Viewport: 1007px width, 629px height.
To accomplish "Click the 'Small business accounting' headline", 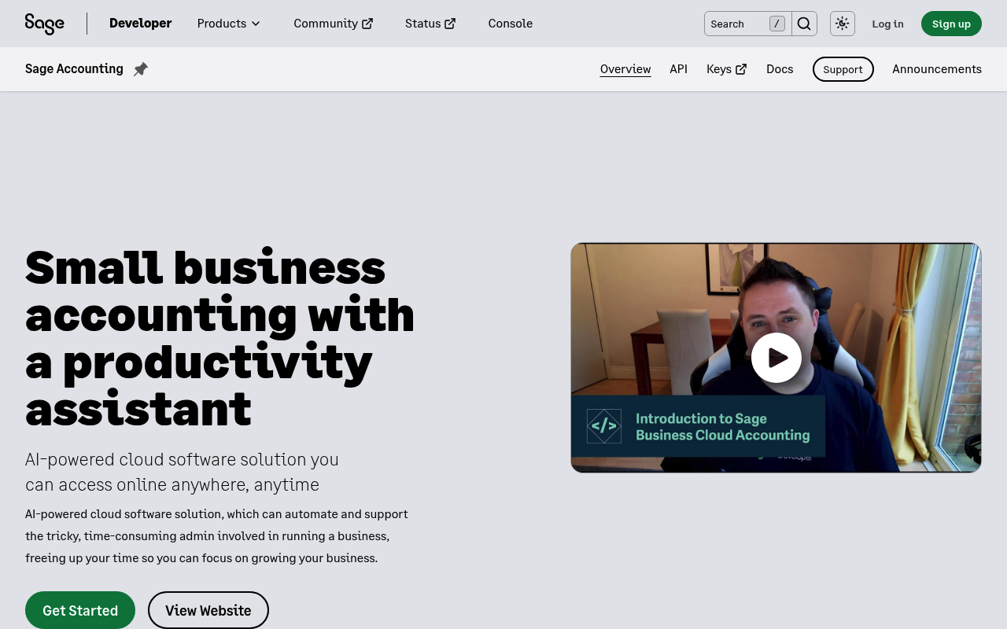I will (x=219, y=337).
